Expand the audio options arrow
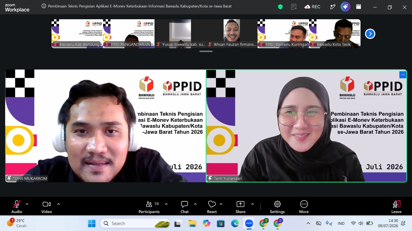This screenshot has width=412, height=231. point(27,204)
